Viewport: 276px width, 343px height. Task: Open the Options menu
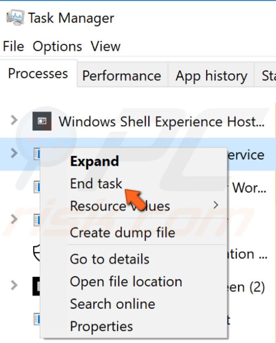pos(57,46)
